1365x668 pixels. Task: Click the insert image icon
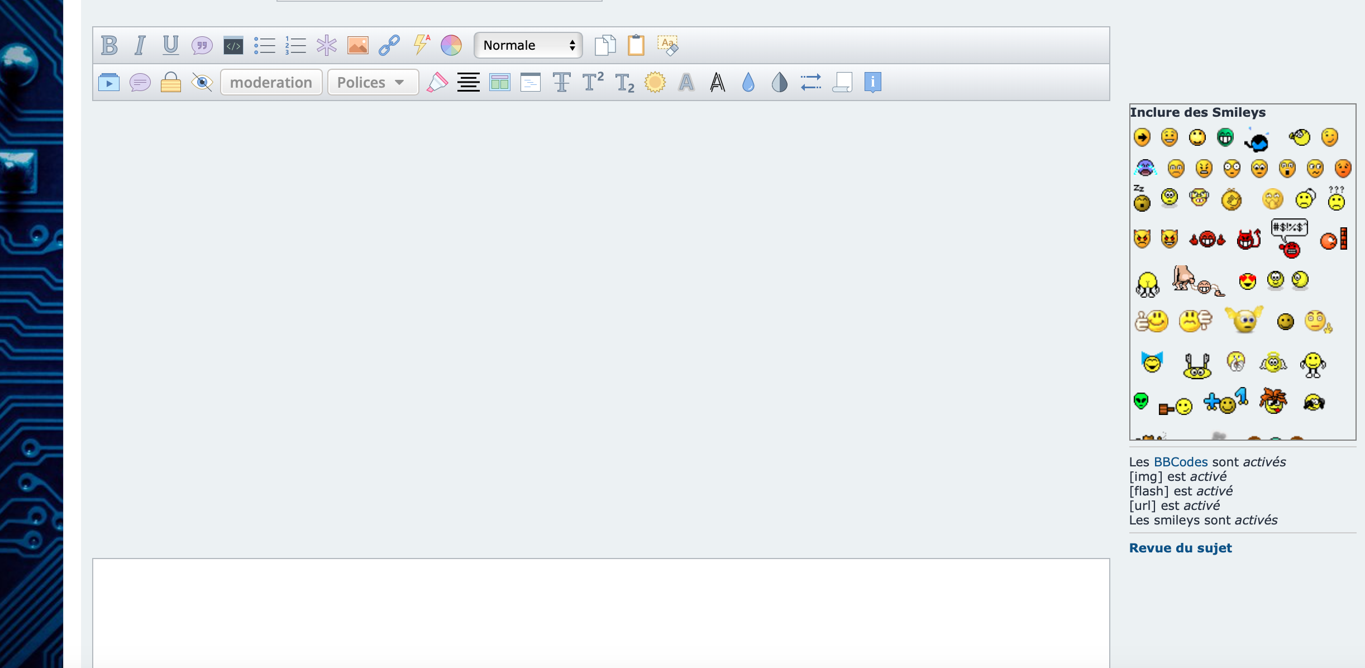[357, 45]
